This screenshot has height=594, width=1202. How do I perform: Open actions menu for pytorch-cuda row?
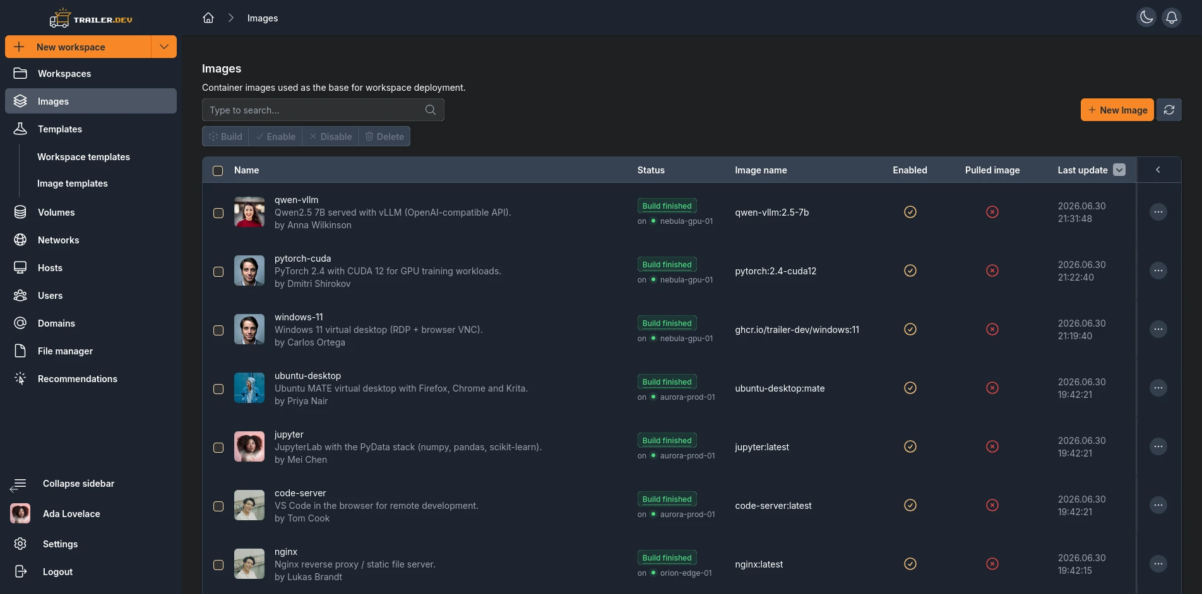[x=1158, y=271]
